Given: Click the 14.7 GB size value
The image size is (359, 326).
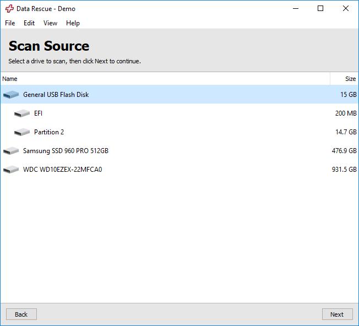Looking at the screenshot, I should pyautogui.click(x=346, y=132).
